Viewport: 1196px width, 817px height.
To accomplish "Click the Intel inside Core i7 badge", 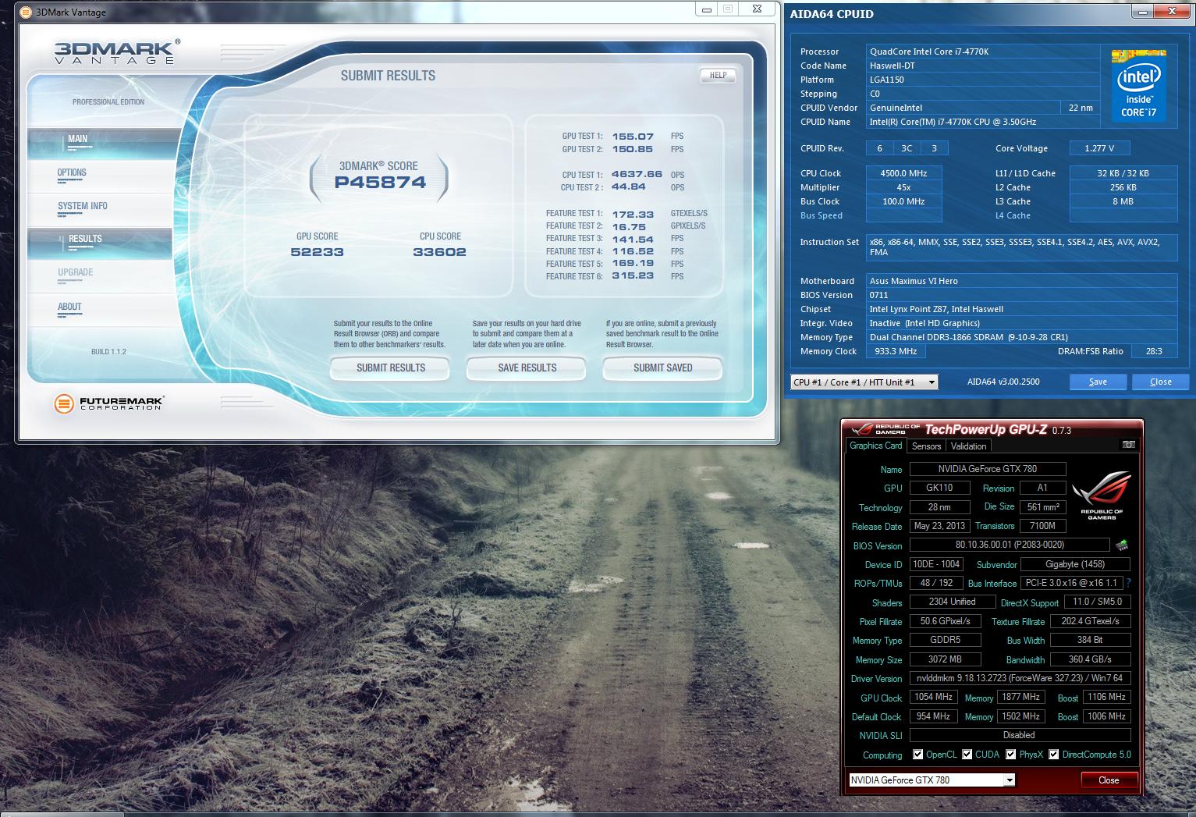I will click(1138, 84).
